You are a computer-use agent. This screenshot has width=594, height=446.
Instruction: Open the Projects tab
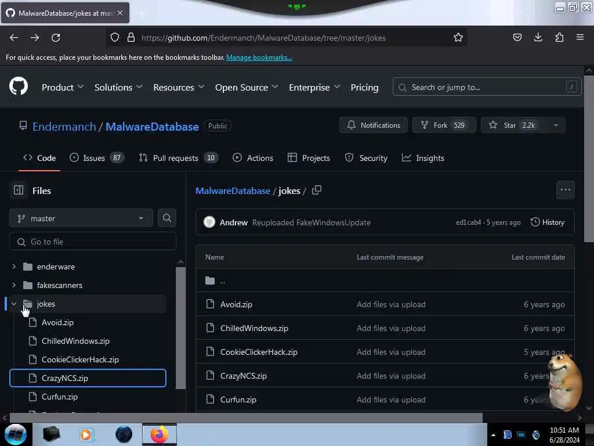[309, 158]
